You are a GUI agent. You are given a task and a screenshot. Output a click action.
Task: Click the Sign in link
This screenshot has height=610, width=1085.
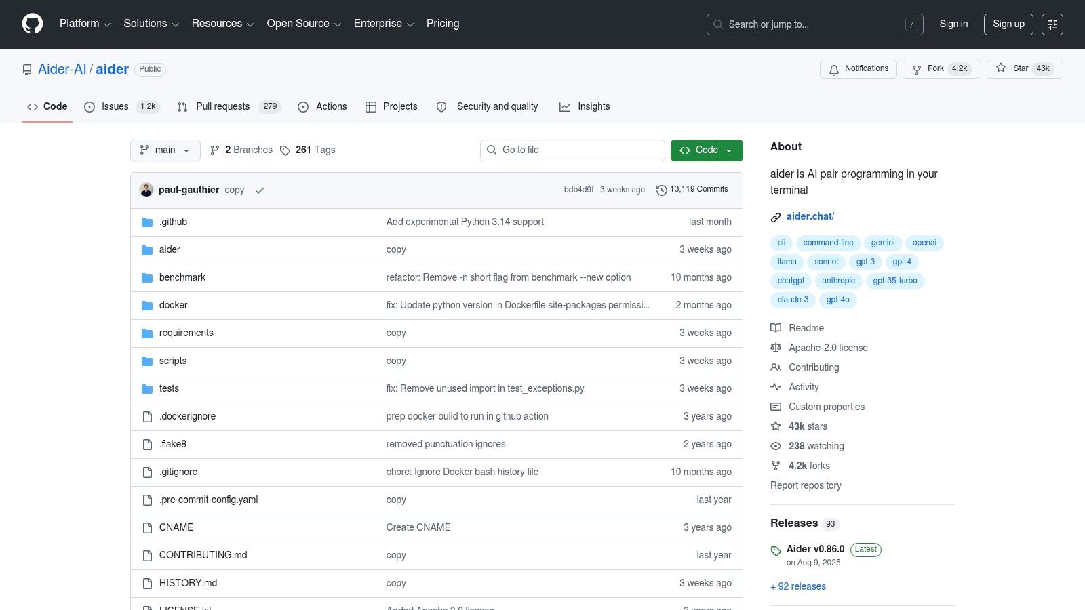point(953,24)
